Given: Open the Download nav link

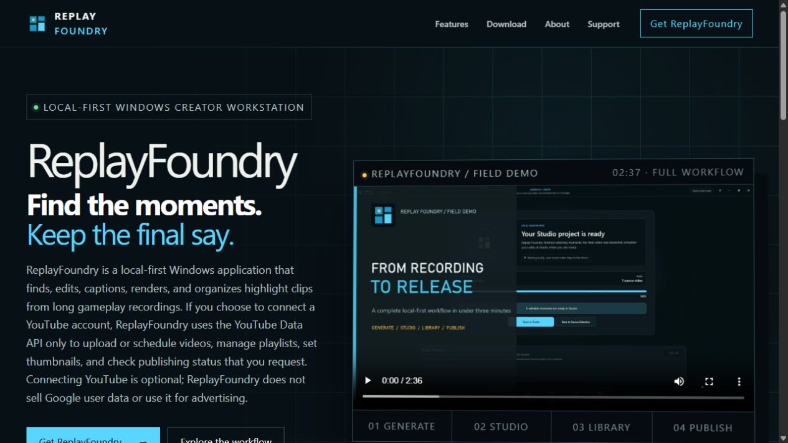Looking at the screenshot, I should click(x=506, y=24).
